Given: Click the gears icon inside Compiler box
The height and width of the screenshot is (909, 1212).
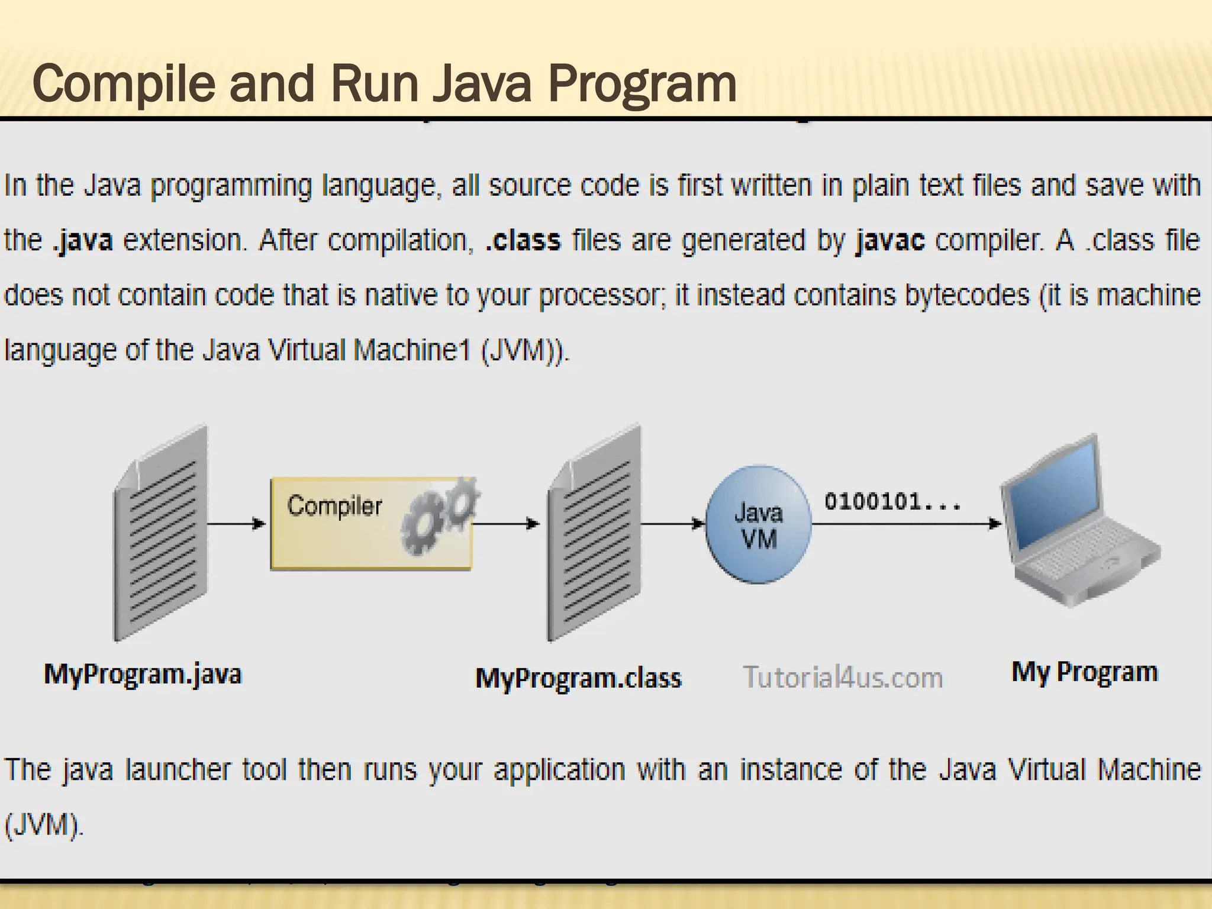Looking at the screenshot, I should pyautogui.click(x=440, y=515).
